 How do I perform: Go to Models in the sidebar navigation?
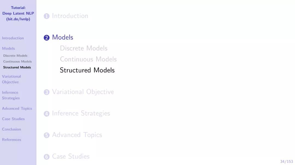(8, 48)
